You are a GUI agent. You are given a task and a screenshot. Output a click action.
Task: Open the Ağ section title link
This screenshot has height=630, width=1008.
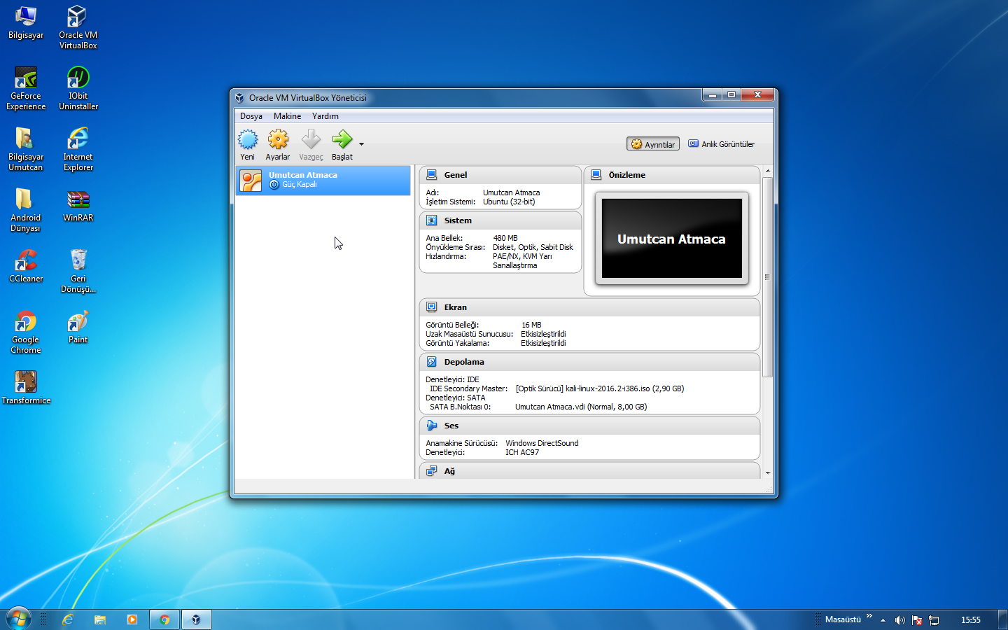[x=449, y=471]
